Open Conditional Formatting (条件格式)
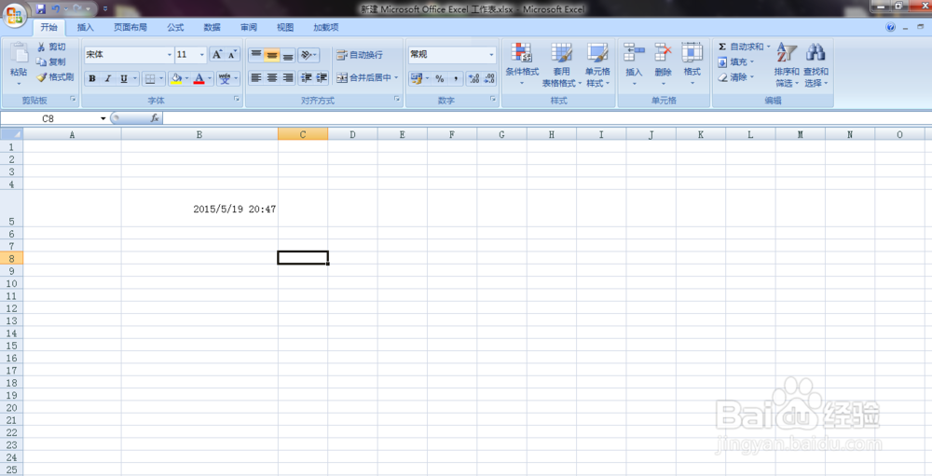Viewport: 932px width, 476px height. (x=522, y=64)
